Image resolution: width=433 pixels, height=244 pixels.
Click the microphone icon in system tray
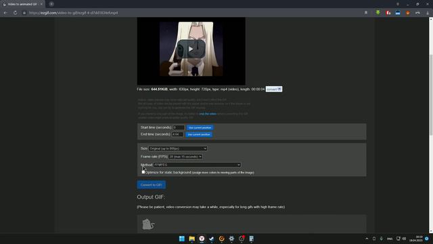pos(382,239)
